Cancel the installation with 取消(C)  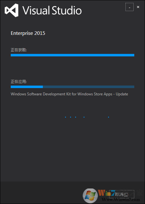(122, 194)
